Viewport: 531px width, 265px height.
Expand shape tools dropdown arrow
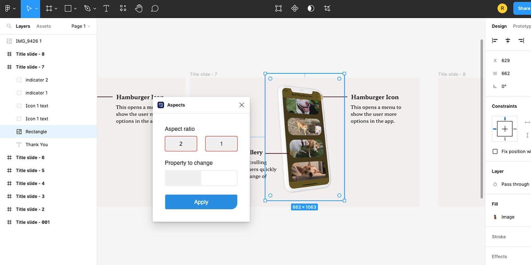(x=75, y=9)
